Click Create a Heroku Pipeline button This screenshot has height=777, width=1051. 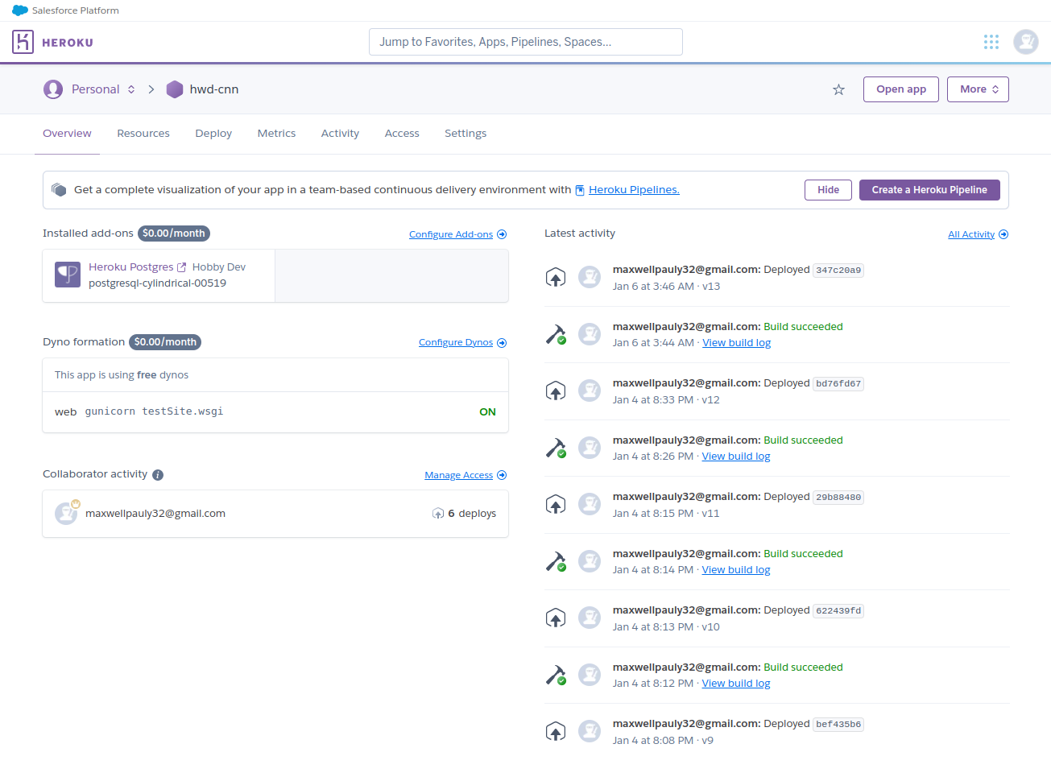tap(929, 190)
